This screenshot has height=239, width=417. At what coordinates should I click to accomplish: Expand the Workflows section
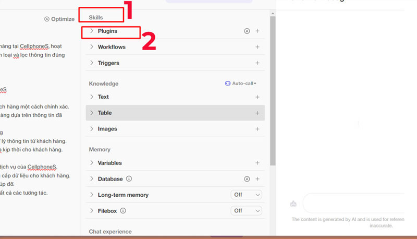point(92,47)
